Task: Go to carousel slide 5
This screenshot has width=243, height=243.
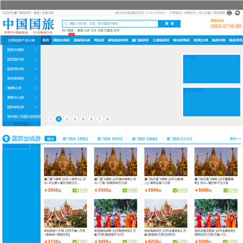Action: click(x=83, y=119)
